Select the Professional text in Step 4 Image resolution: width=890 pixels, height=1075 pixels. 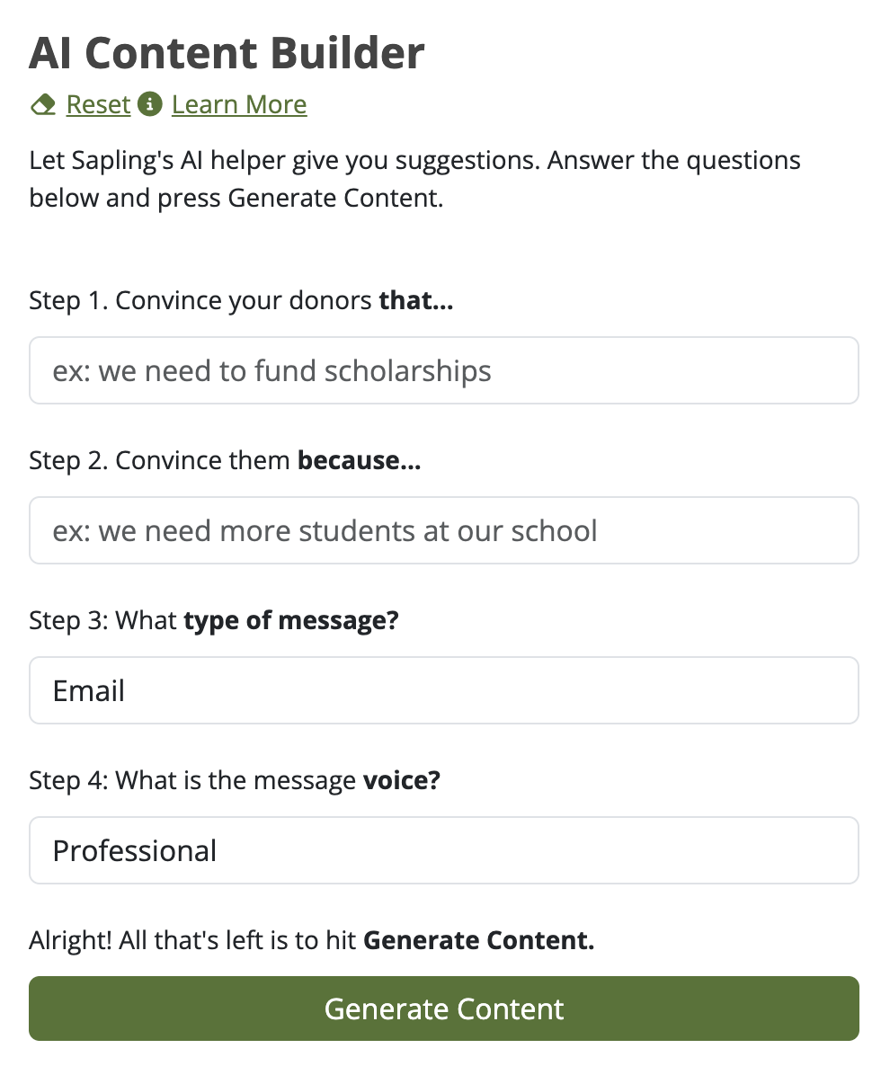pos(134,851)
